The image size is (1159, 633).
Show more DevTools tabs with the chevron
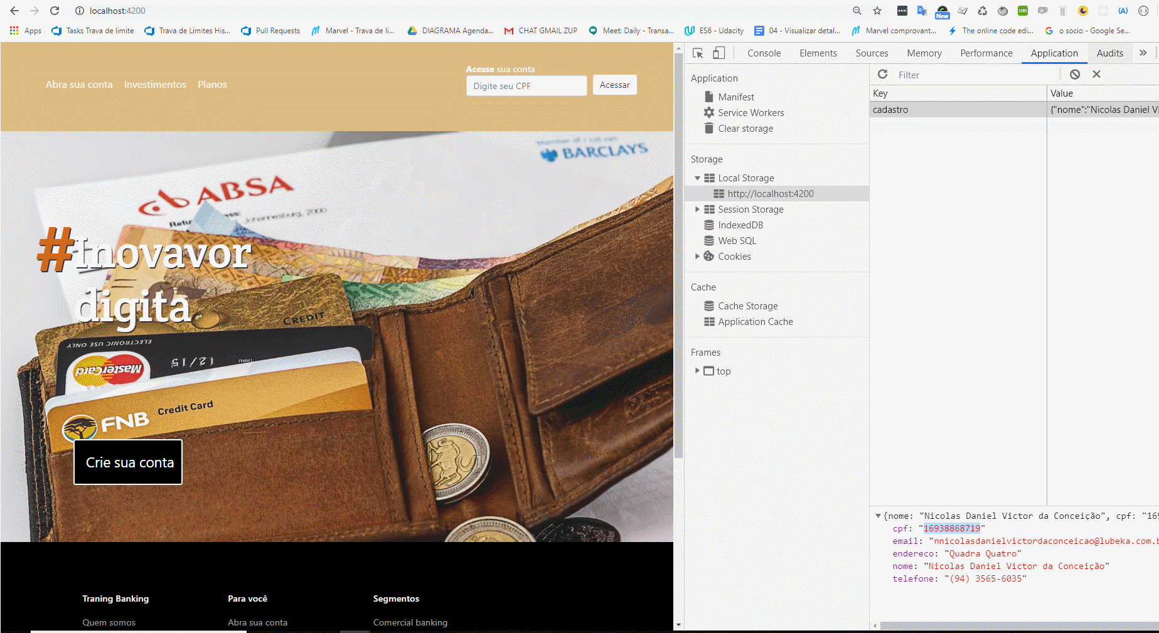click(1143, 53)
